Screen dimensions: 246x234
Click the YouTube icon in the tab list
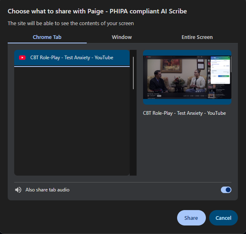click(23, 58)
